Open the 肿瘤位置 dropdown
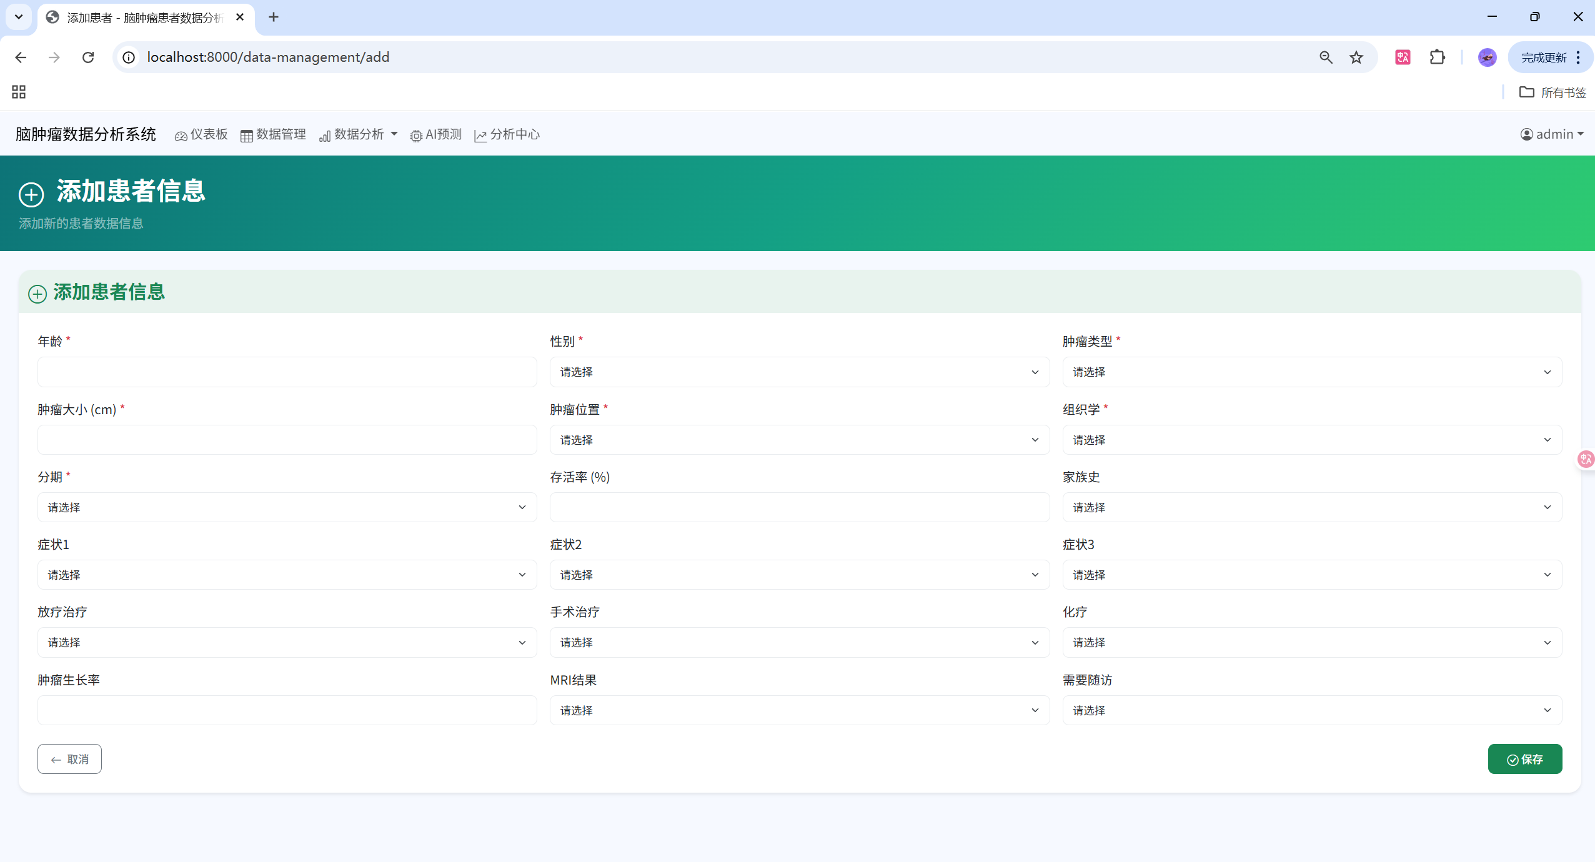1595x862 pixels. pyautogui.click(x=800, y=440)
